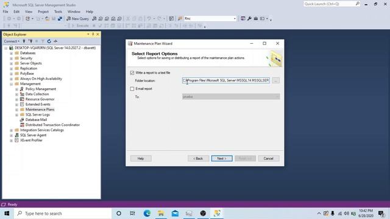Click the pin icon on Object Explorer panel

[93, 34]
